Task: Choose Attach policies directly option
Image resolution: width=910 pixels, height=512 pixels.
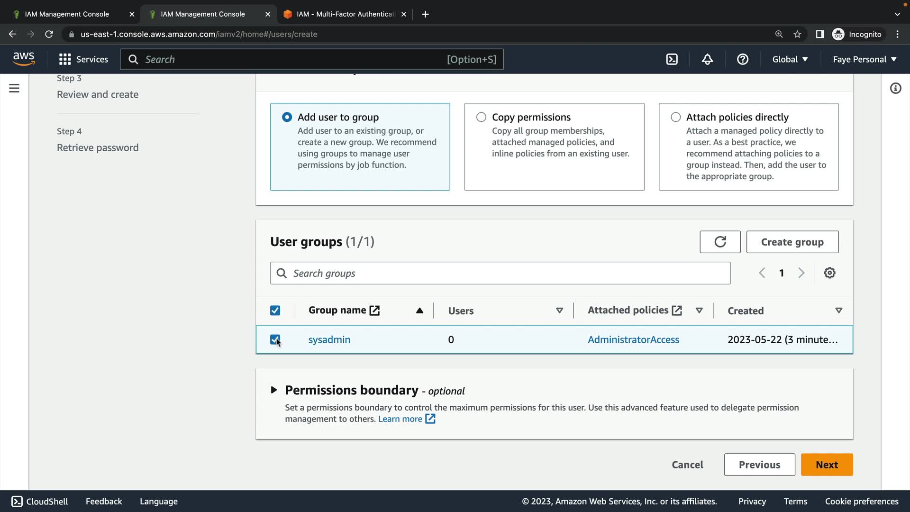Action: pyautogui.click(x=675, y=117)
